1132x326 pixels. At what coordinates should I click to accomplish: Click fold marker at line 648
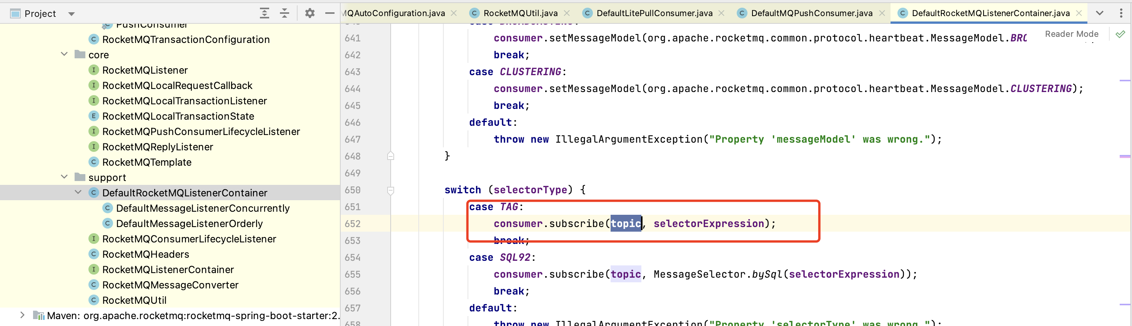point(391,156)
